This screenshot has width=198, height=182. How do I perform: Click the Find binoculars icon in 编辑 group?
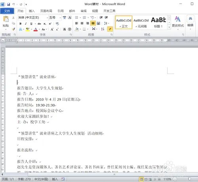click(x=190, y=19)
